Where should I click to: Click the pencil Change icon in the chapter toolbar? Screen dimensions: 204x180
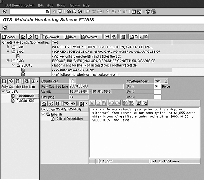click(x=30, y=37)
